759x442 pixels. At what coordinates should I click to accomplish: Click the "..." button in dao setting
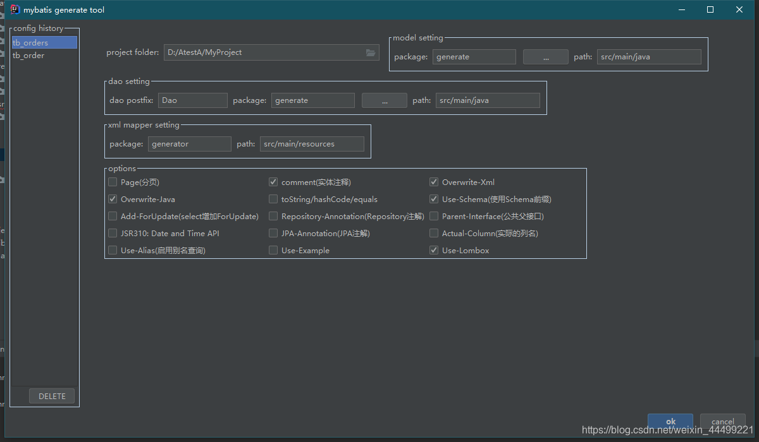coord(384,100)
